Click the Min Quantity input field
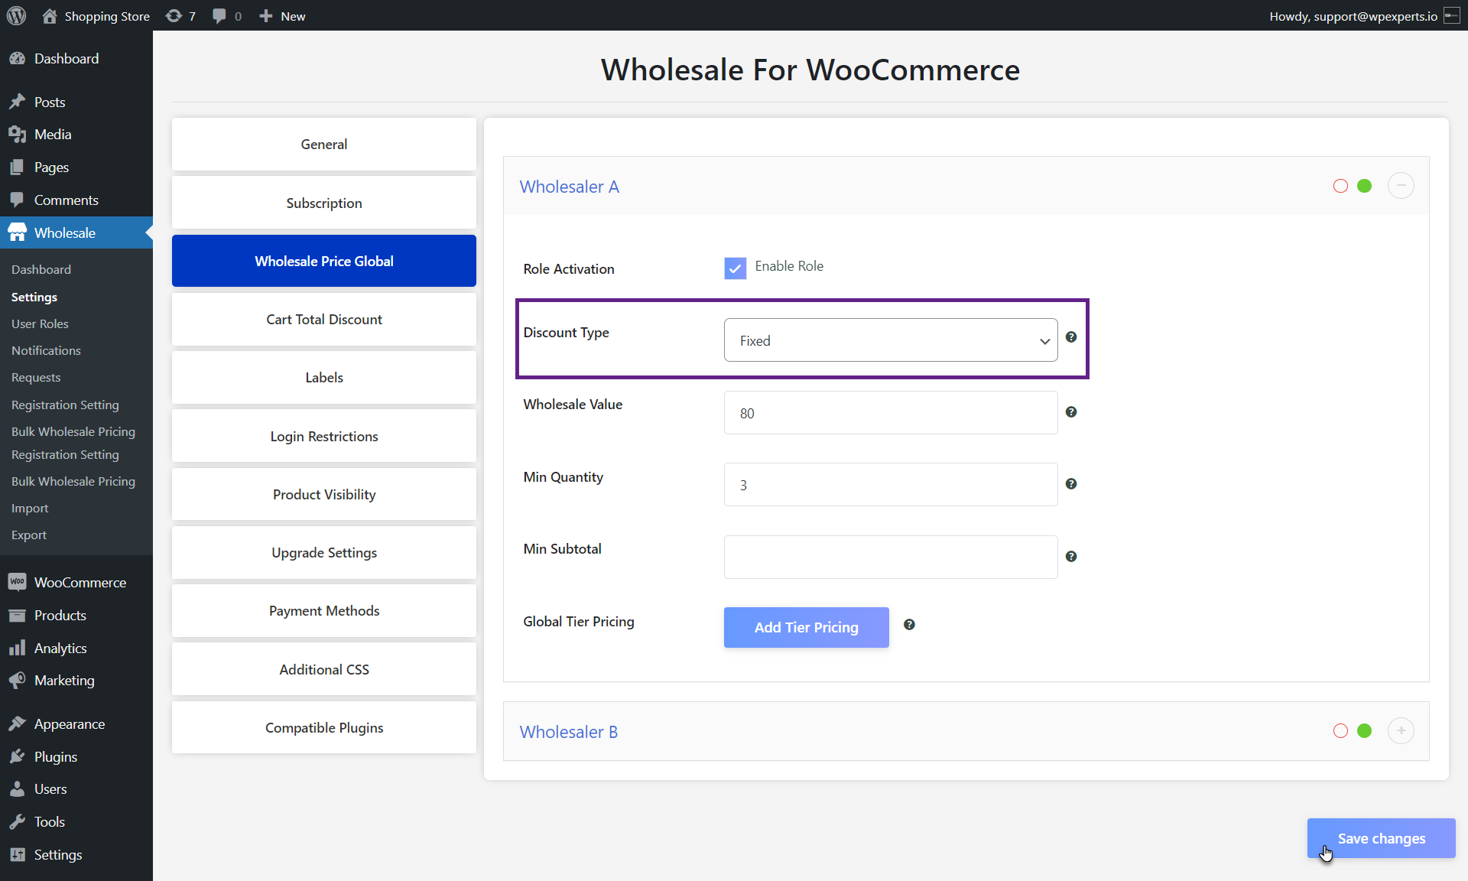The height and width of the screenshot is (881, 1468). click(x=891, y=485)
